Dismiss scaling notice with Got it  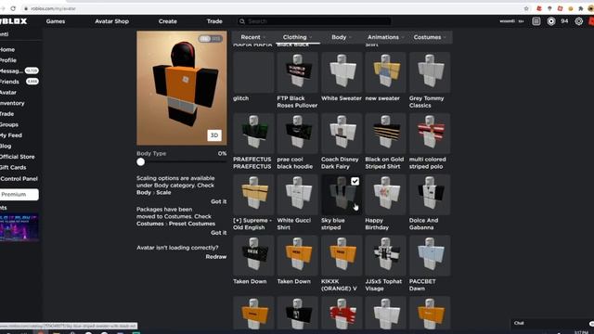tap(219, 202)
